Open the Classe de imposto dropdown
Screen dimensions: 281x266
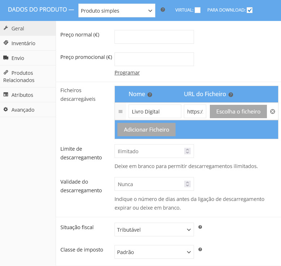click(154, 252)
